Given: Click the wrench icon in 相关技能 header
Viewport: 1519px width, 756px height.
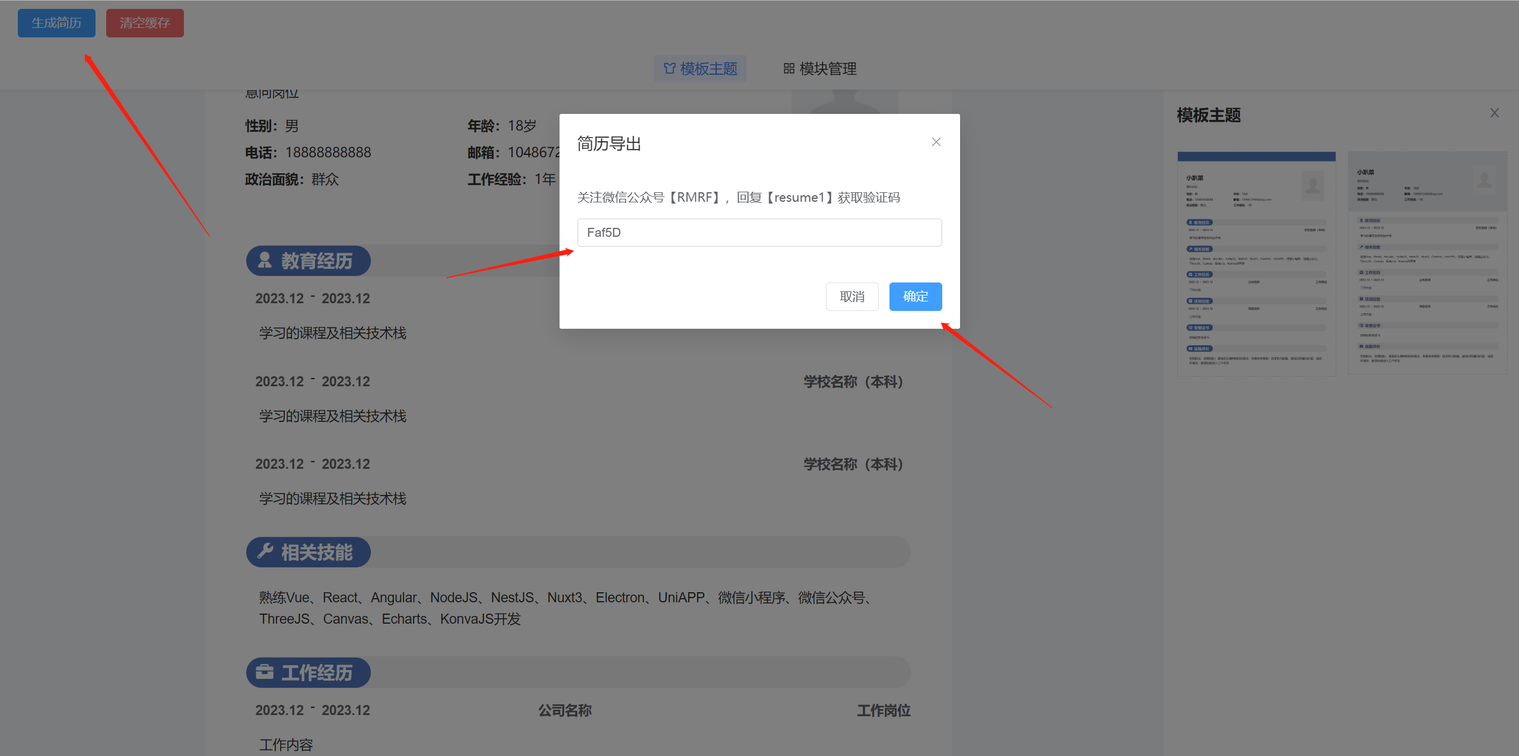Looking at the screenshot, I should click(265, 551).
